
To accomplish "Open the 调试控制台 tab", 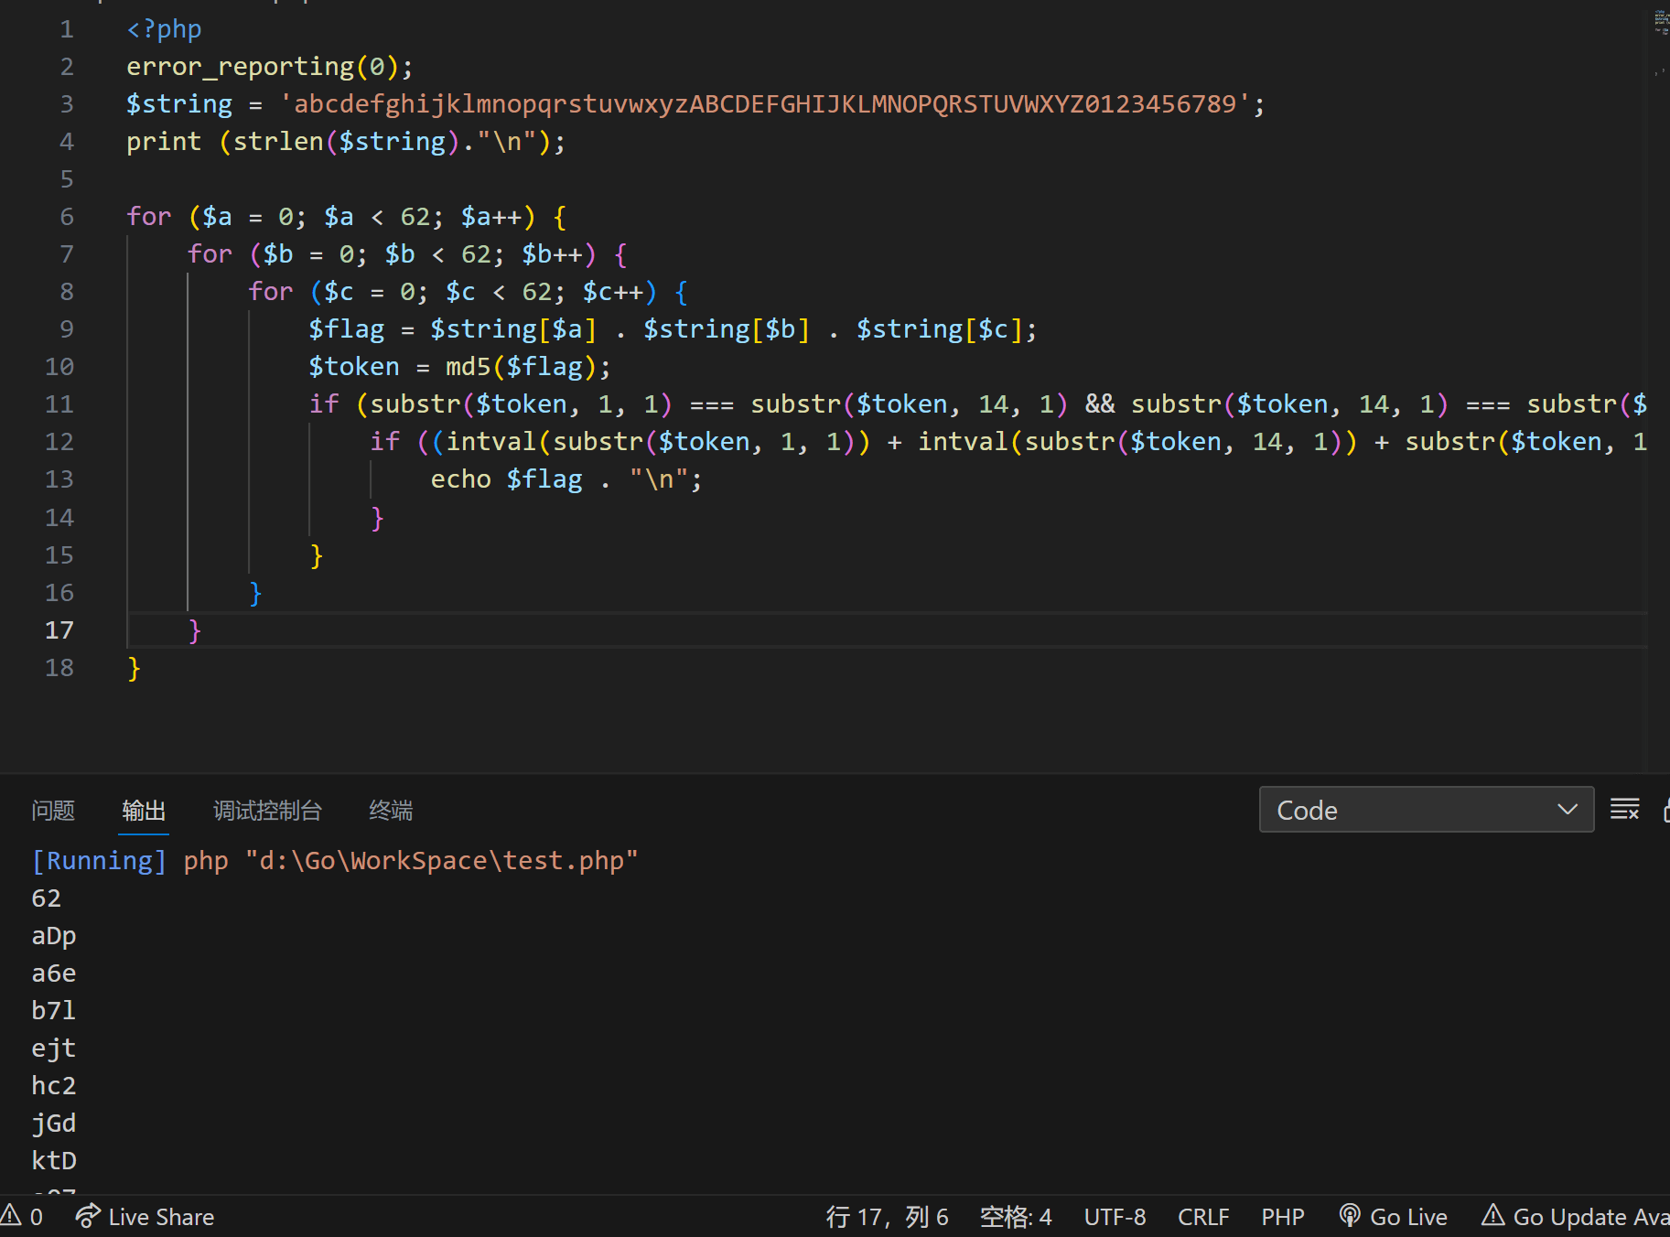I will pyautogui.click(x=267, y=811).
